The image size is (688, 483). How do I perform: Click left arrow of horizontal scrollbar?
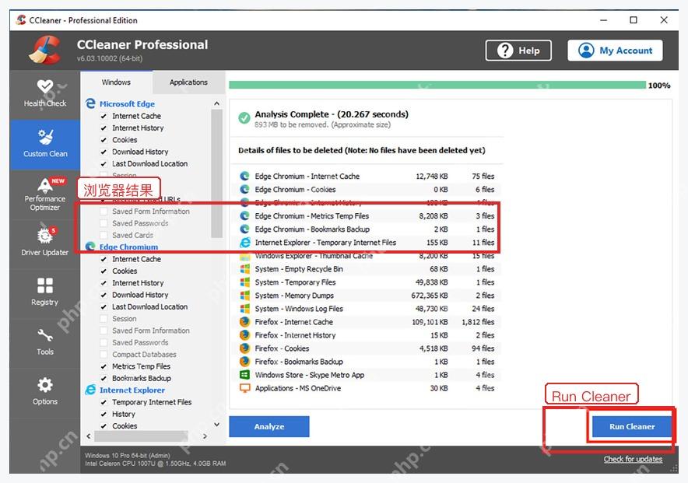pos(89,436)
